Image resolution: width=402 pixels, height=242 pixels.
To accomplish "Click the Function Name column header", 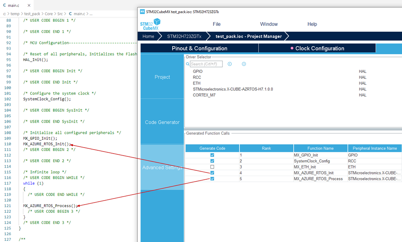I will click(320, 148).
